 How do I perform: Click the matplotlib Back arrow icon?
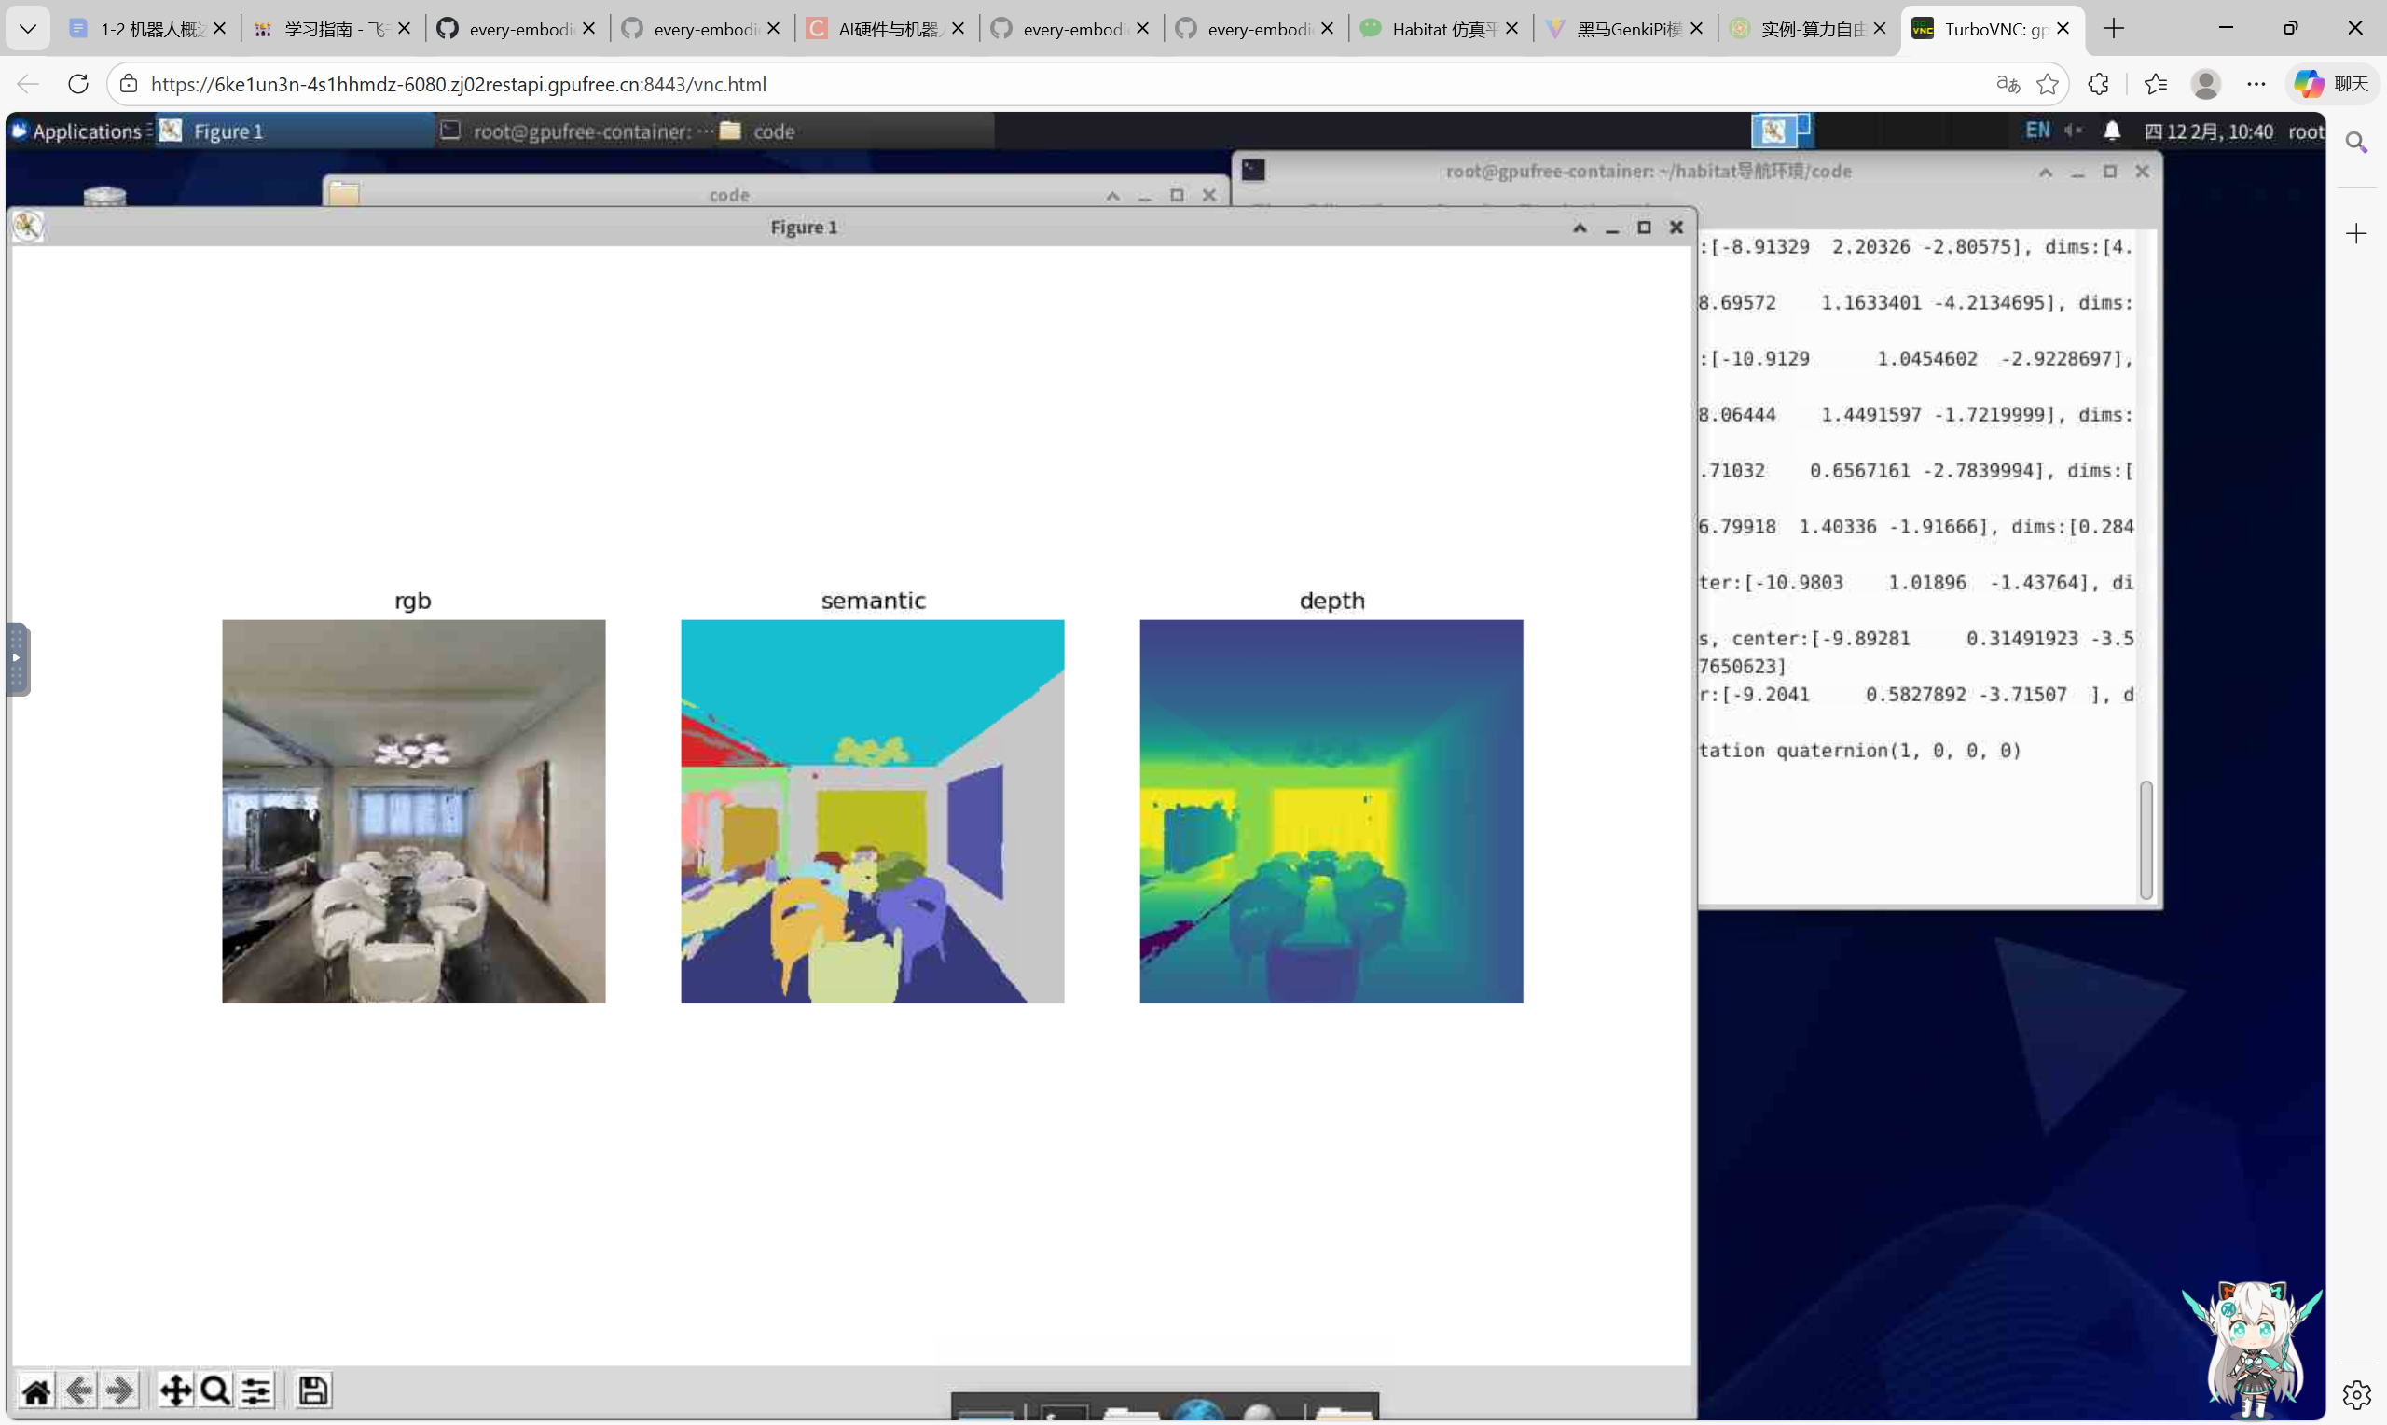pos(78,1390)
